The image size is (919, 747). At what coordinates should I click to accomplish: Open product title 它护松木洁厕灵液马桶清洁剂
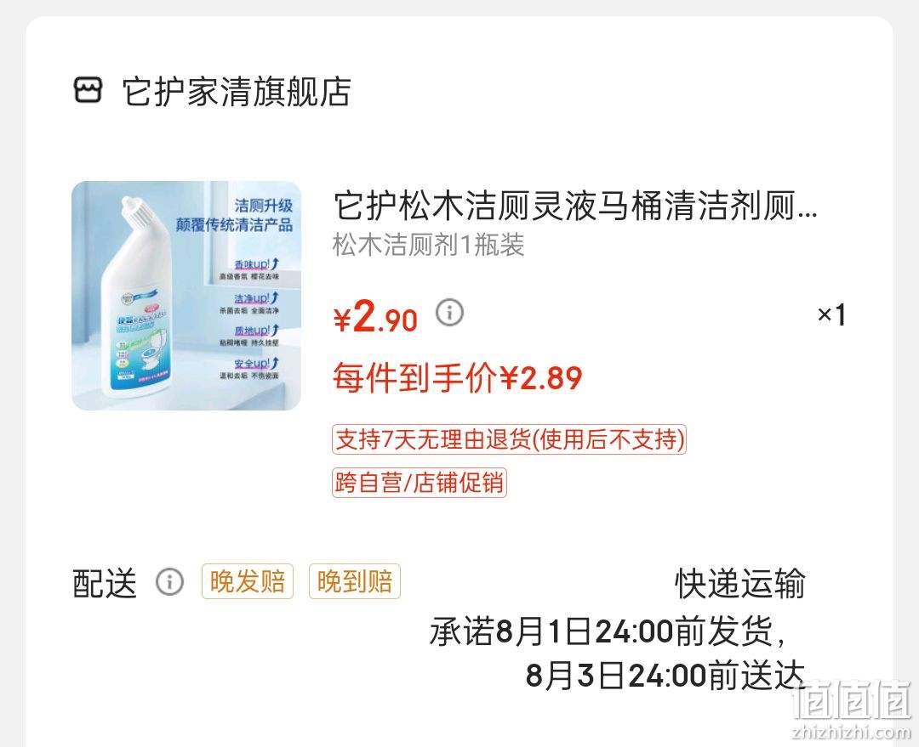click(x=575, y=206)
